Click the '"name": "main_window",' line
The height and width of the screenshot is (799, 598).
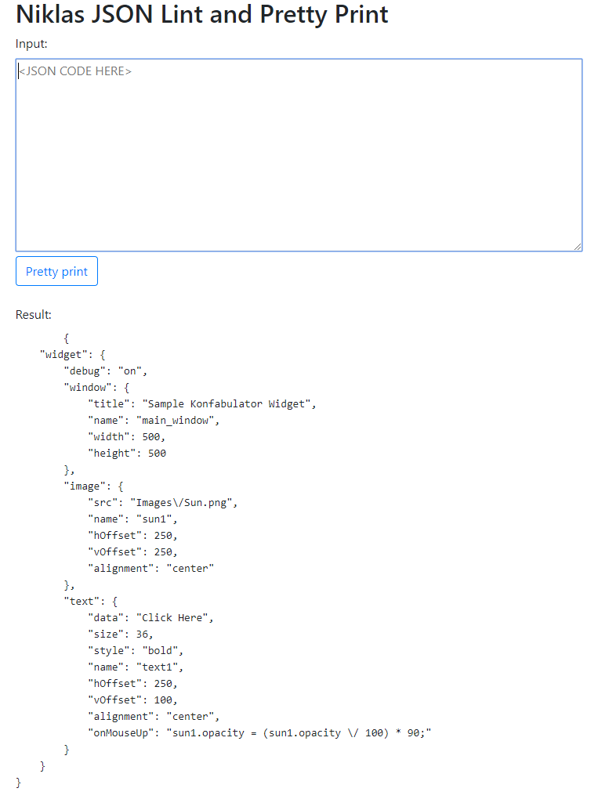point(154,421)
